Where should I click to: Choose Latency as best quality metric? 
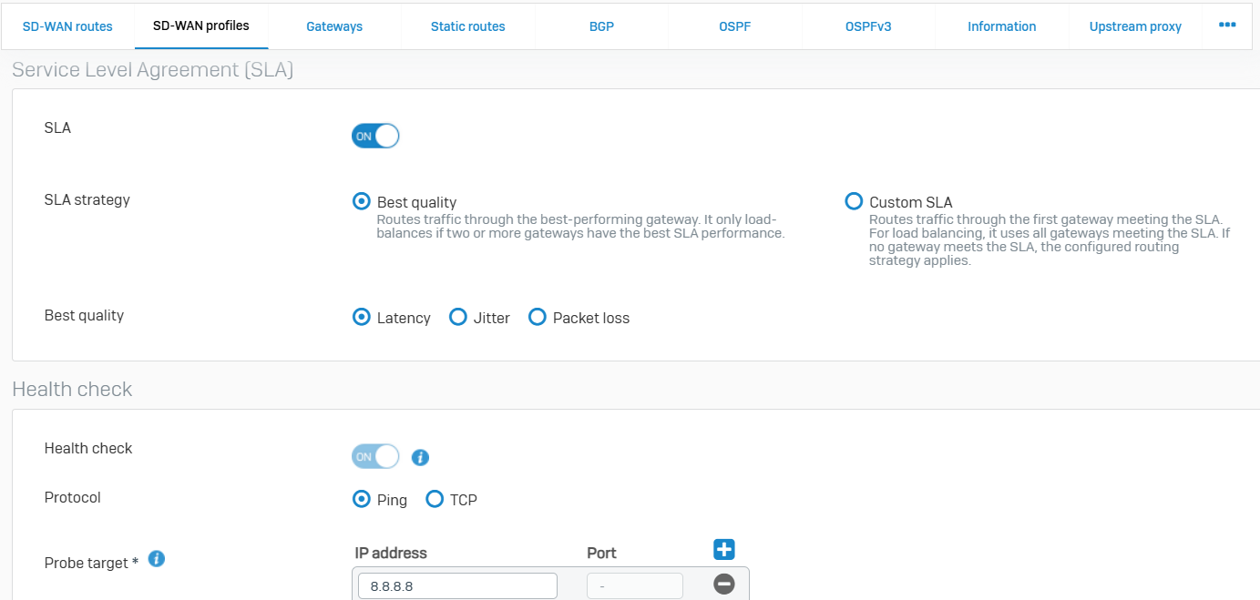pos(362,317)
